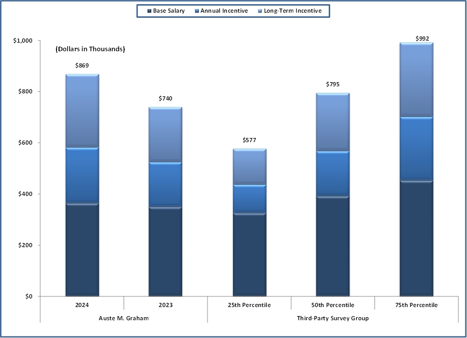Image resolution: width=467 pixels, height=338 pixels.
Task: Select the 2023 Long-Term Incentive bar segment
Action: [165, 134]
